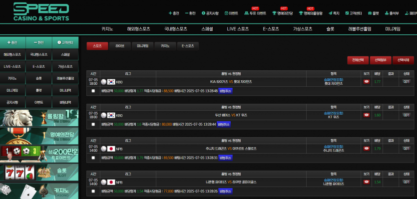Open 명예의전당 trophy link in the header
417x199 pixels.
tap(283, 13)
